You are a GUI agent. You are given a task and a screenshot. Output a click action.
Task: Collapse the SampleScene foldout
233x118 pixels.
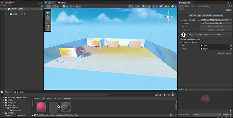(x=6, y=9)
